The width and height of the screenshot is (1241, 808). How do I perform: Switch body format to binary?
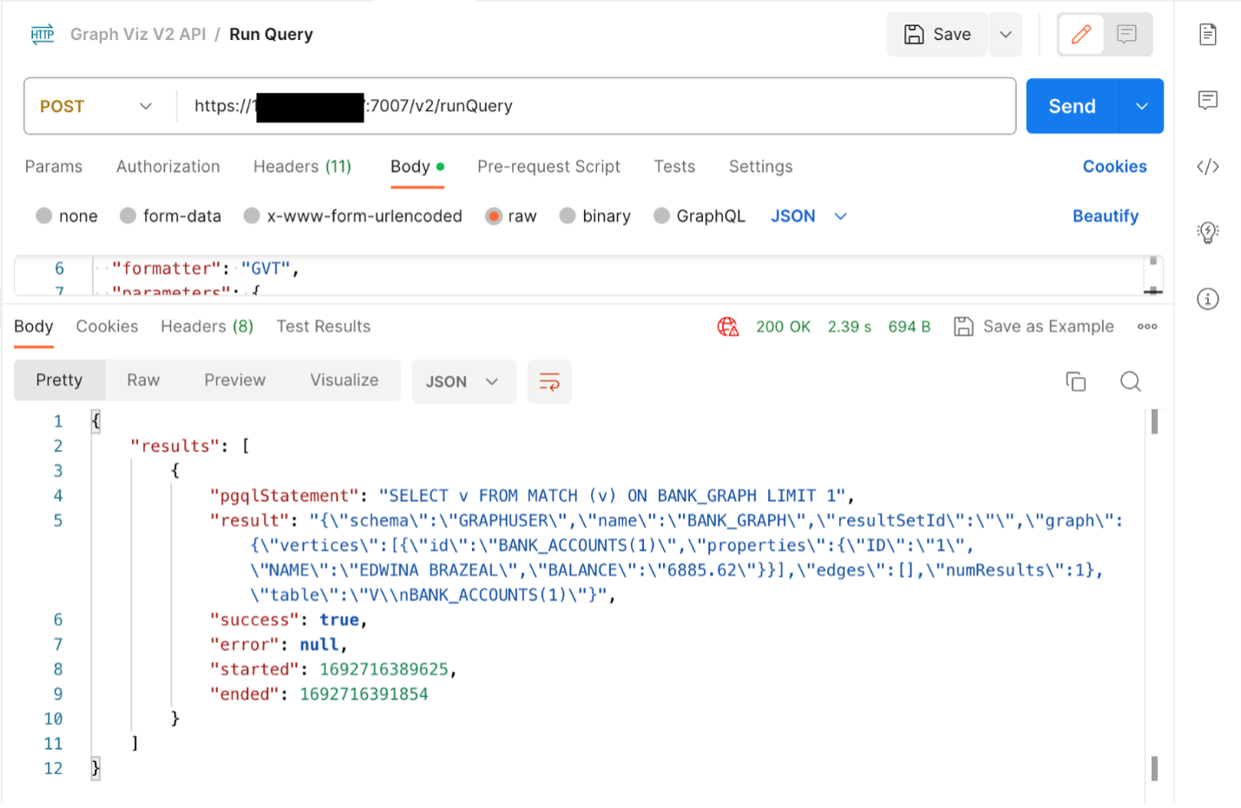point(594,216)
